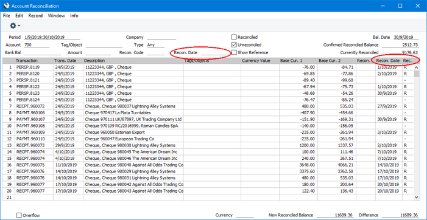The width and height of the screenshot is (427, 220).
Task: Open the Info menu
Action: pyautogui.click(x=74, y=16)
